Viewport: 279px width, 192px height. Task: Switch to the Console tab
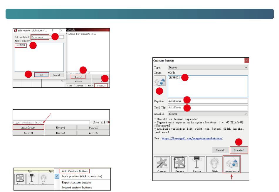[x=101, y=86]
